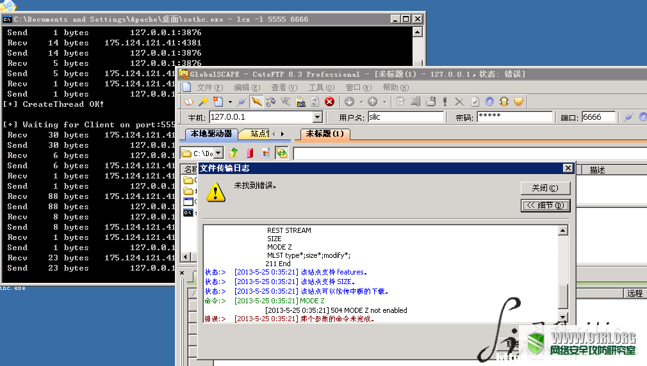Open the 文件(F) menu

[x=209, y=88]
